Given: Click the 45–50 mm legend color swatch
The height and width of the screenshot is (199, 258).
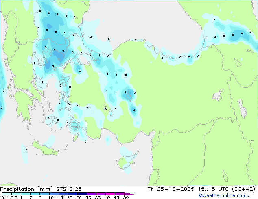Looking at the screenshot, I should click(x=120, y=194).
